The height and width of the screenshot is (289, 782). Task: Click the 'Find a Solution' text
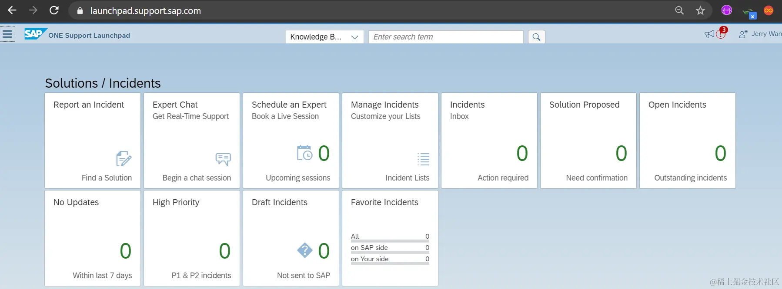(107, 178)
